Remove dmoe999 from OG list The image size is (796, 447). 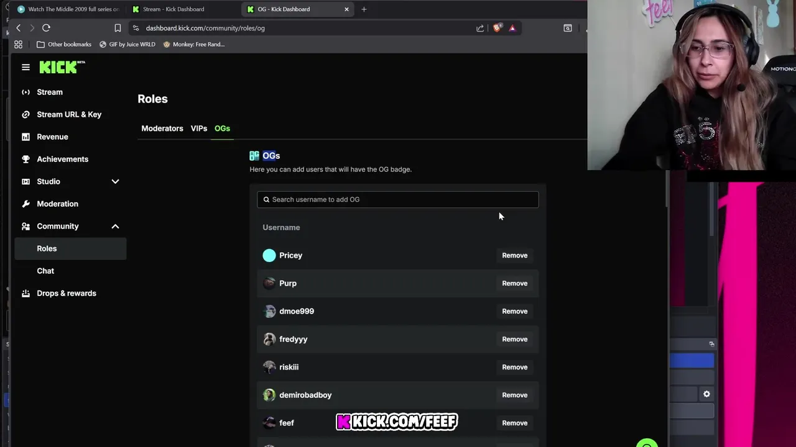514,311
